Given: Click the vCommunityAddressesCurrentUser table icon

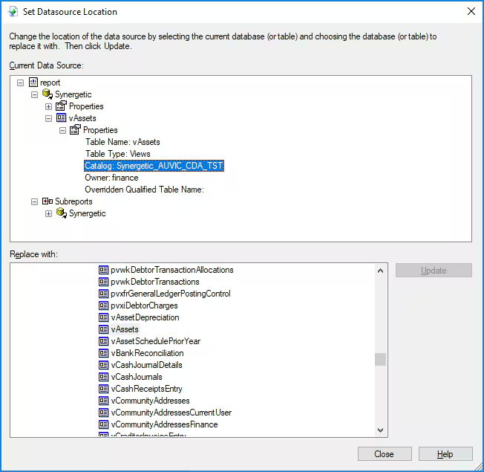Looking at the screenshot, I should point(103,413).
